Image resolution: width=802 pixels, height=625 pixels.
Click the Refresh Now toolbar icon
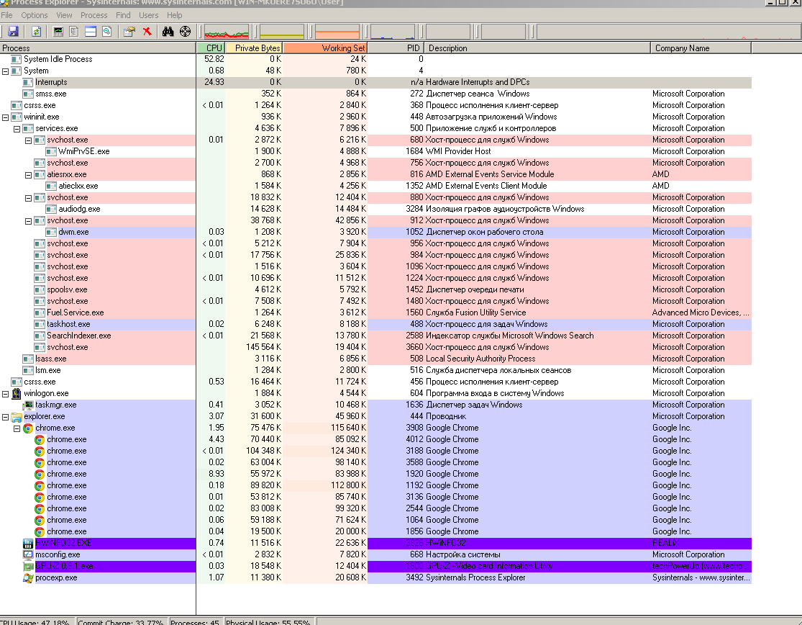pos(36,32)
